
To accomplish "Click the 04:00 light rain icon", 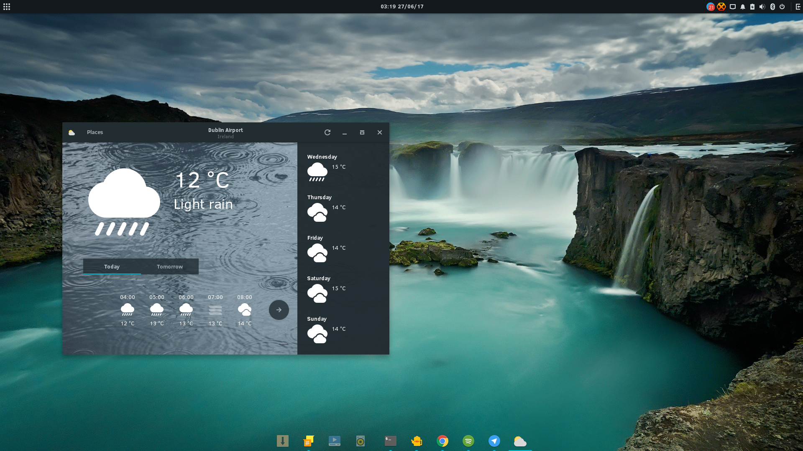I will (x=128, y=310).
